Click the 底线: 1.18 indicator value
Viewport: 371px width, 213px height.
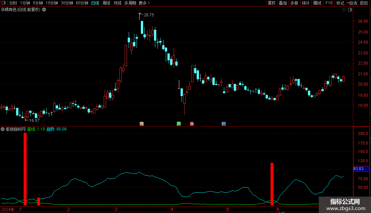pyautogui.click(x=36, y=129)
